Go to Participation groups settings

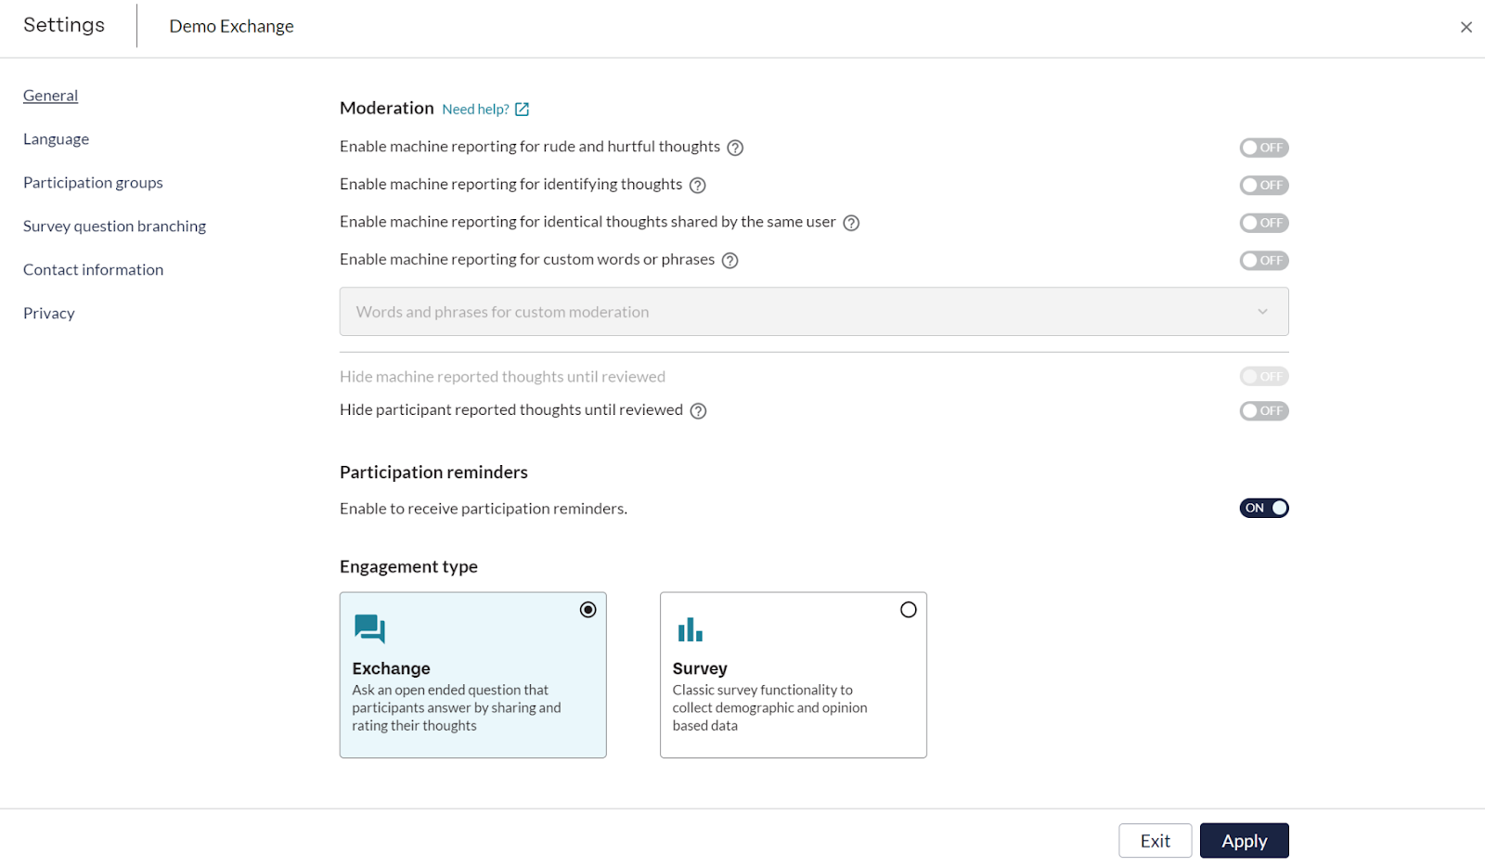[93, 183]
